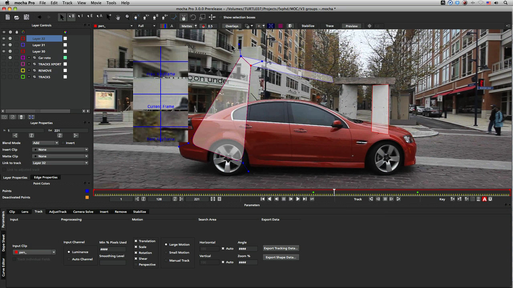Image resolution: width=513 pixels, height=288 pixels.
Task: Select the Pan tool in the toolbar
Action: (x=118, y=17)
